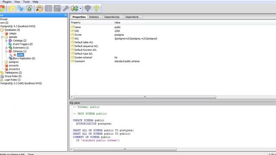
Task: Click the Catalogs purple node icon
Action: click(x=10, y=40)
